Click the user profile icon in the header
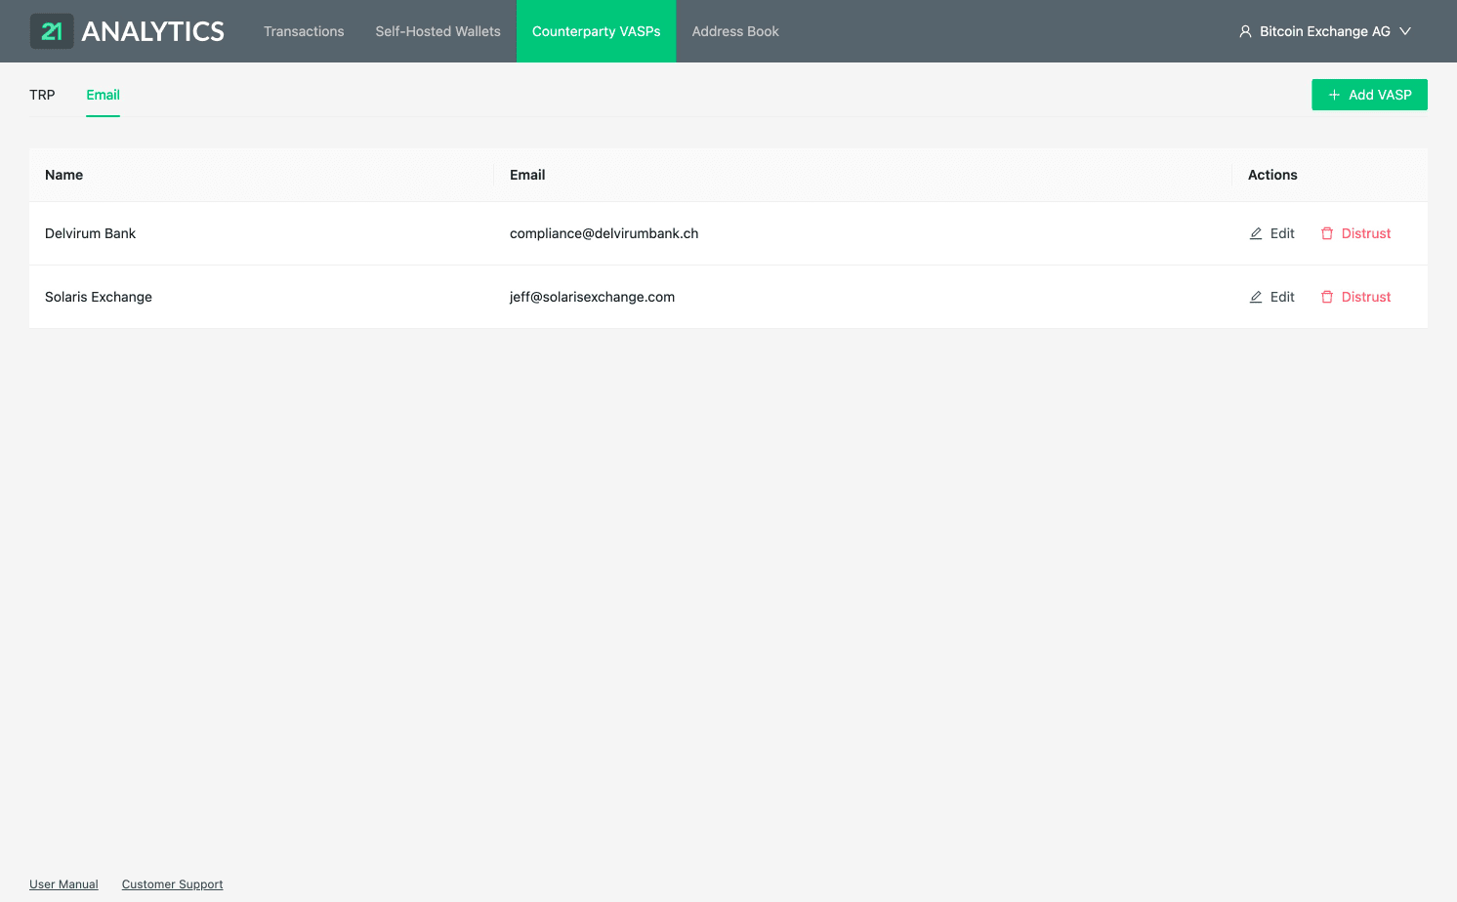 click(1245, 30)
